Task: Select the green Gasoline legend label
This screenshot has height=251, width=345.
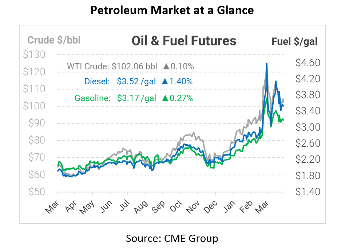Action: (92, 98)
